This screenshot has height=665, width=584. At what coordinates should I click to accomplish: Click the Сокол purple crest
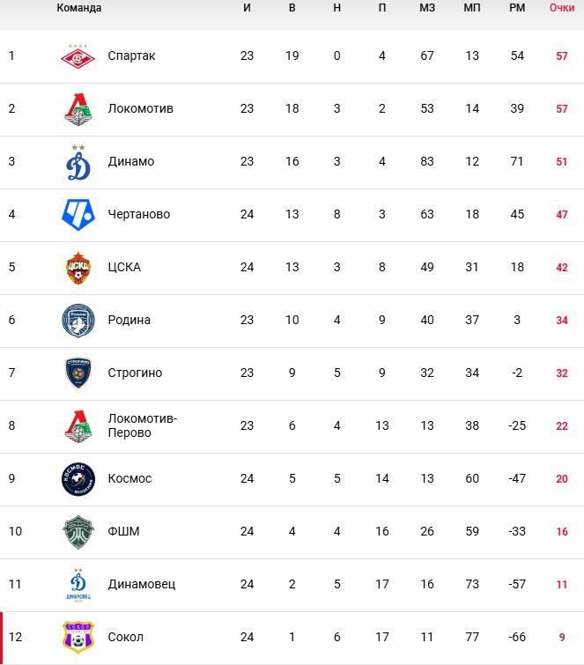78,638
